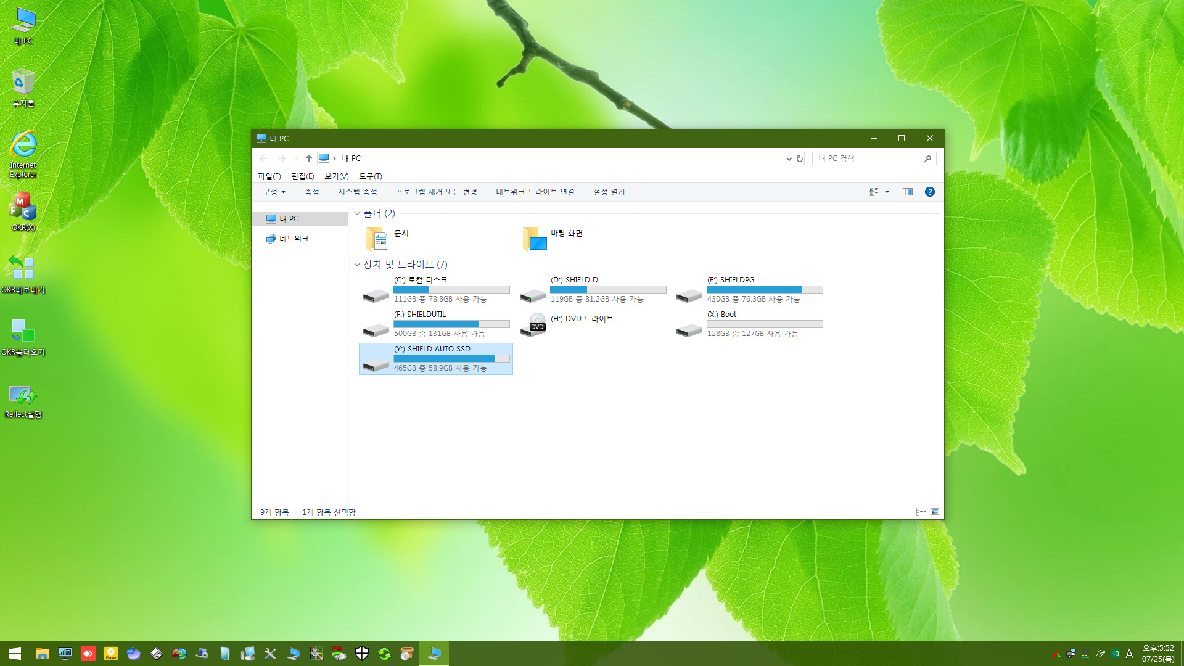Open the 내 PC desktop icon
The height and width of the screenshot is (666, 1184).
tap(23, 26)
